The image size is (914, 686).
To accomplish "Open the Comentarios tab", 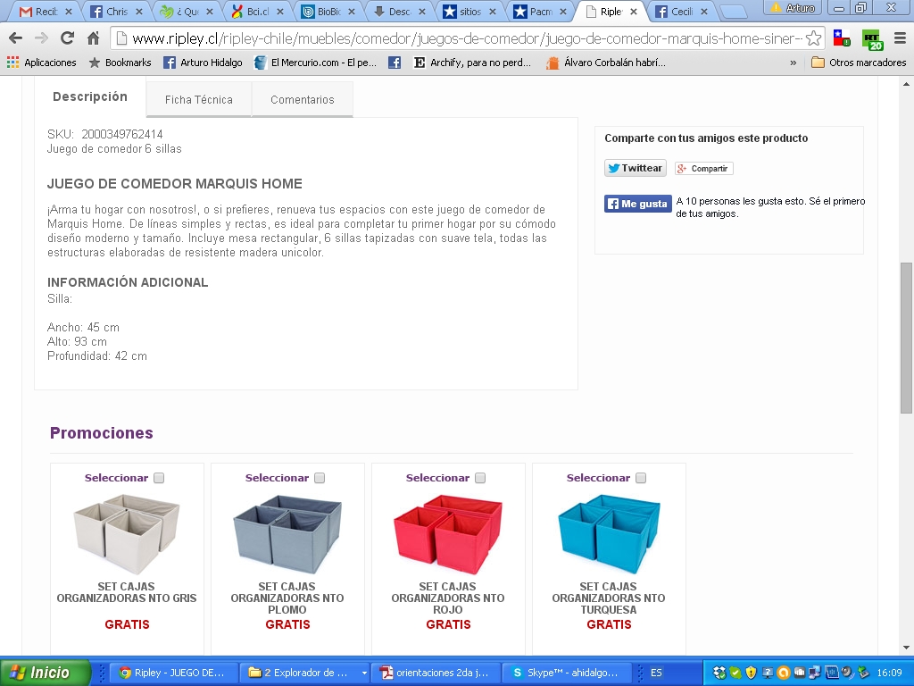I will [302, 99].
